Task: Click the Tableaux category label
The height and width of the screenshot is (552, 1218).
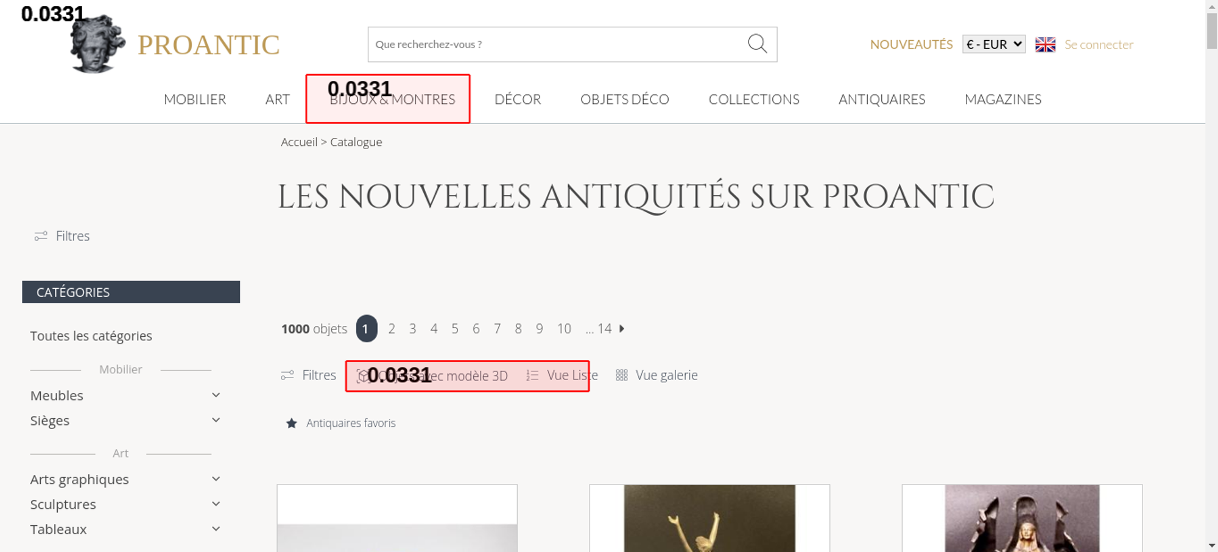Action: pos(58,530)
